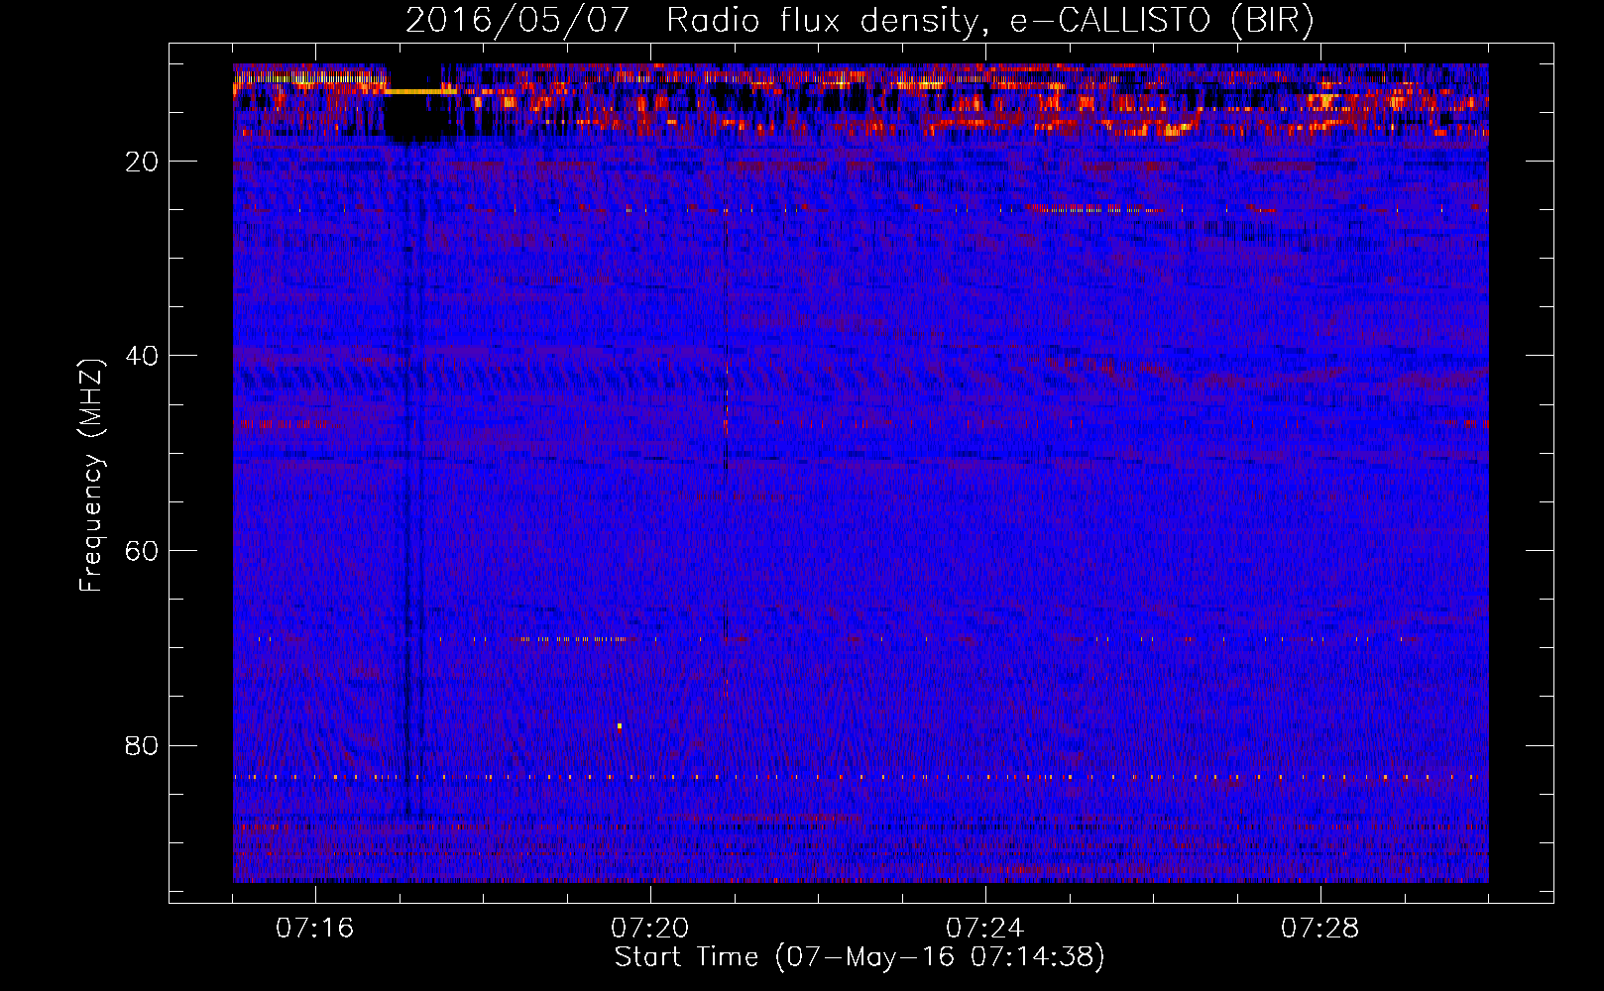This screenshot has width=1604, height=991.
Task: Click the plot title 'Radio flux density, e-CALLISTO (BIR)'
Action: point(990,20)
